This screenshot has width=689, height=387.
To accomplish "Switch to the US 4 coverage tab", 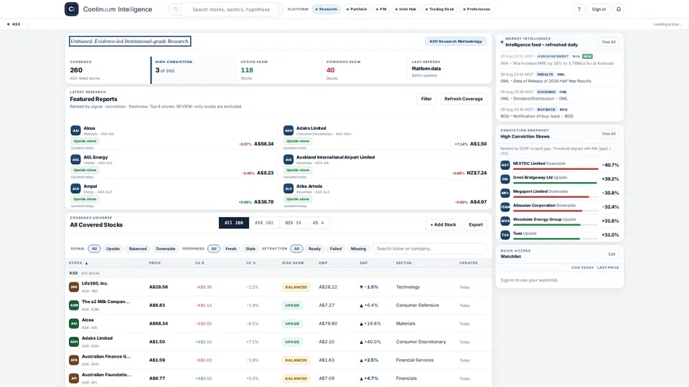I will 318,223.
